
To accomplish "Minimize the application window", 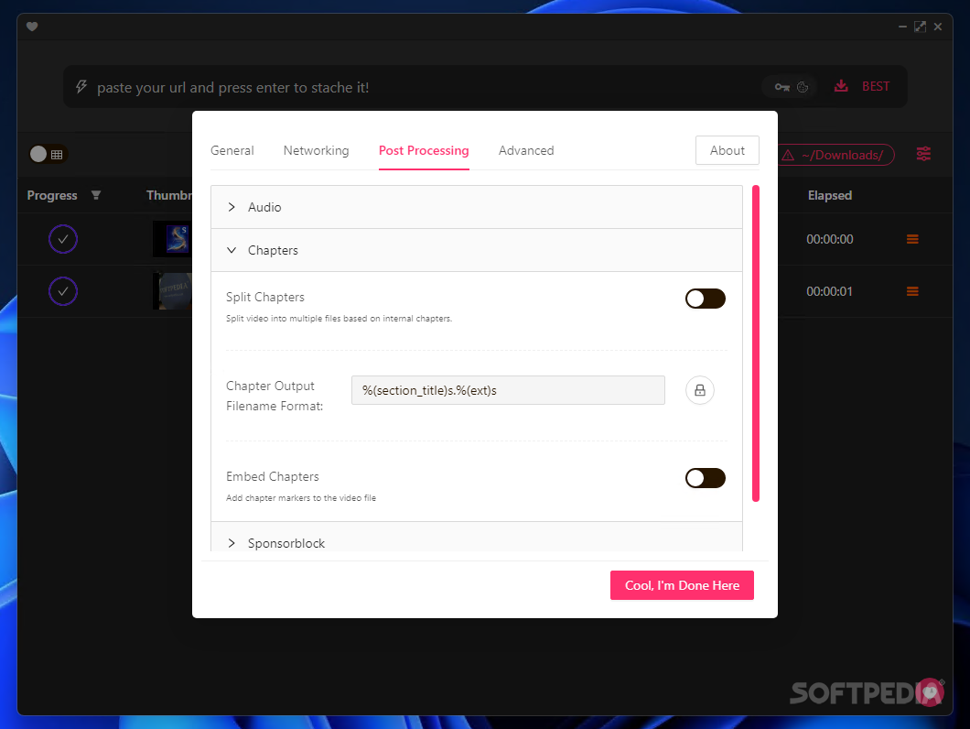I will (902, 27).
